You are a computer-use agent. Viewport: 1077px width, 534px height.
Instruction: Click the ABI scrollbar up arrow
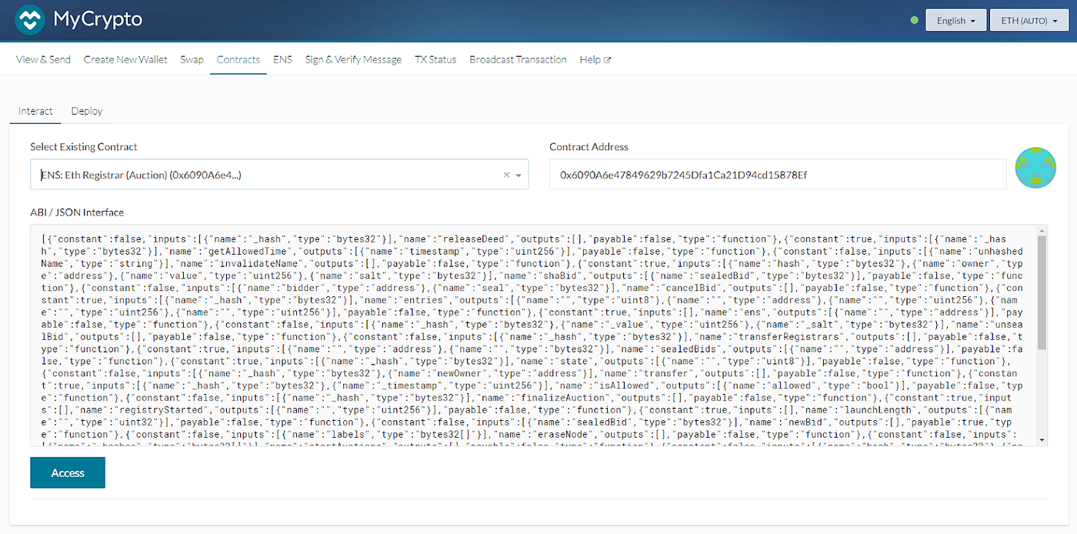(x=1042, y=230)
